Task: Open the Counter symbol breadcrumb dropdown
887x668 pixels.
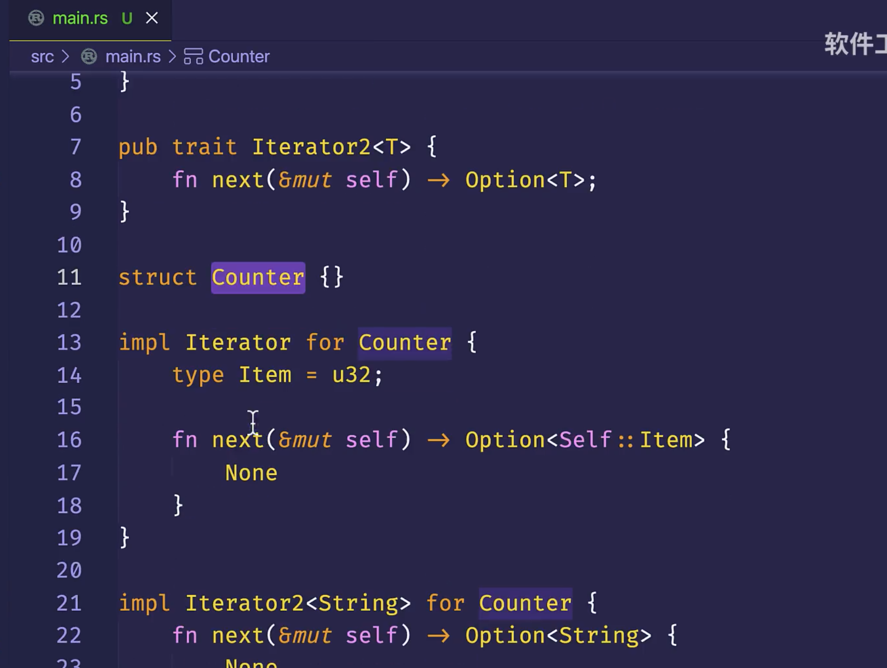Action: [238, 57]
